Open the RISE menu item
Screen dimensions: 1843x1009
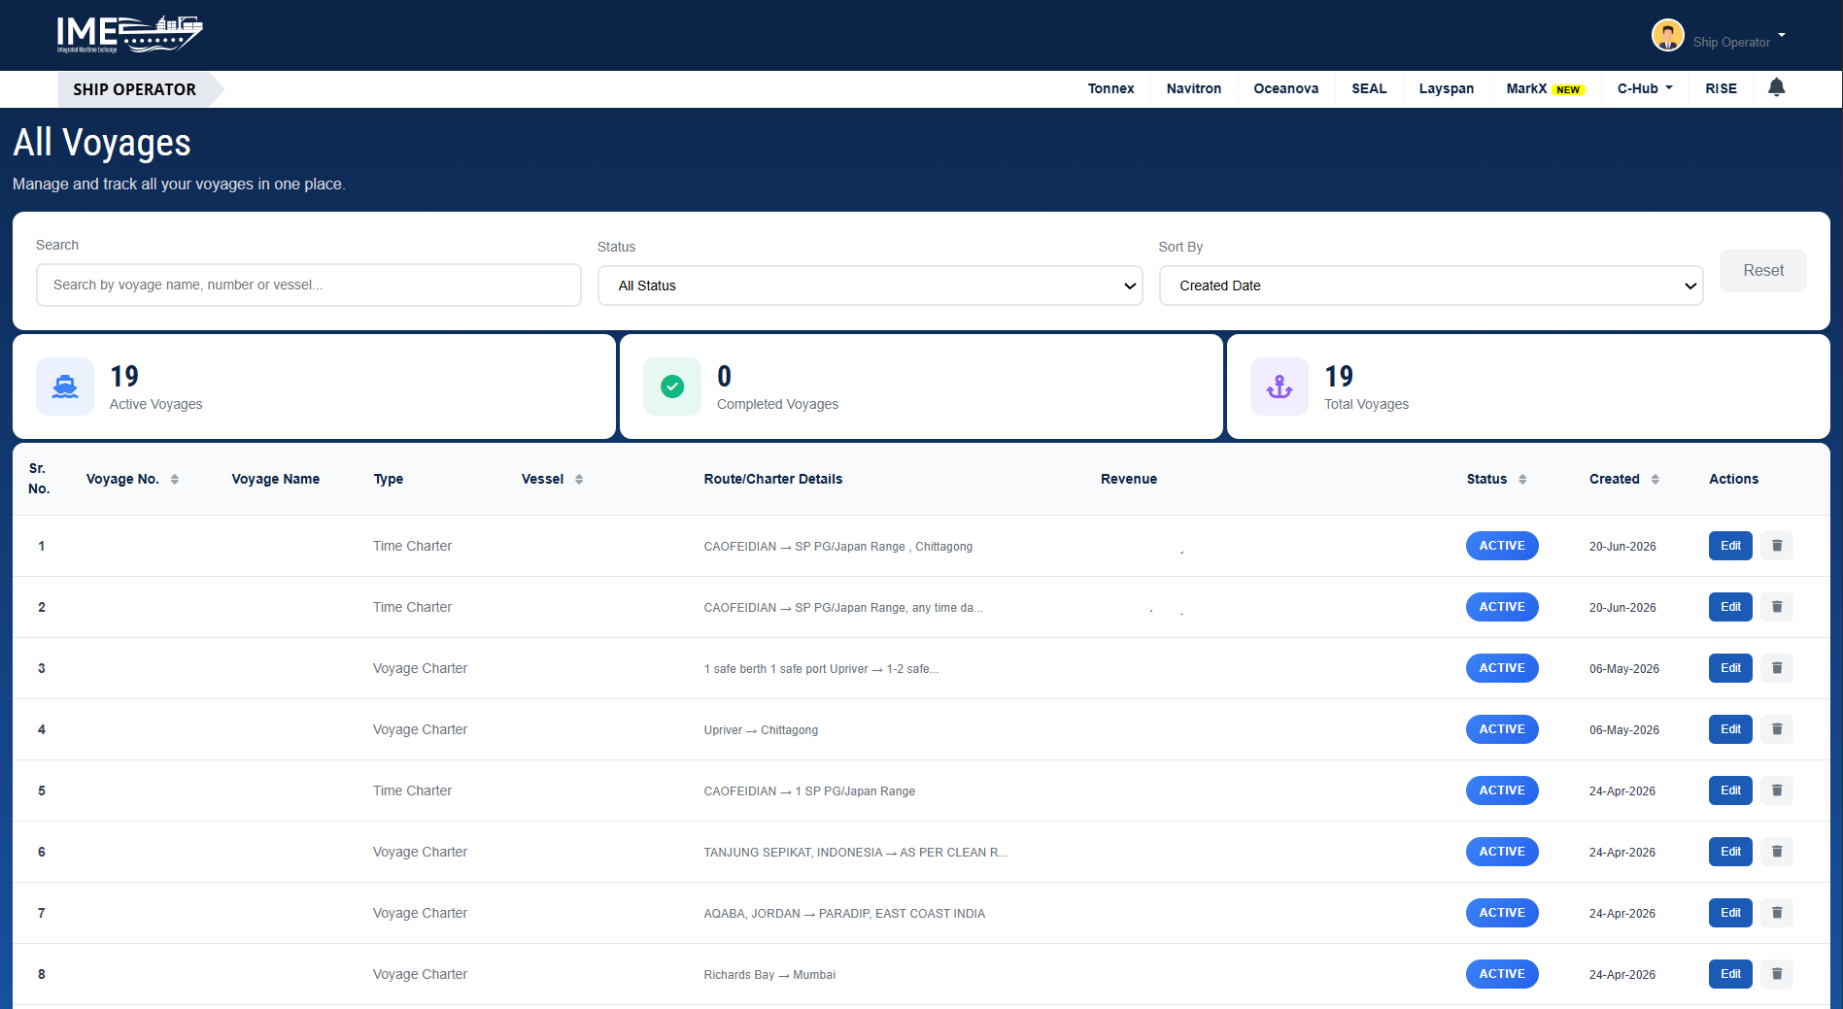(x=1722, y=88)
